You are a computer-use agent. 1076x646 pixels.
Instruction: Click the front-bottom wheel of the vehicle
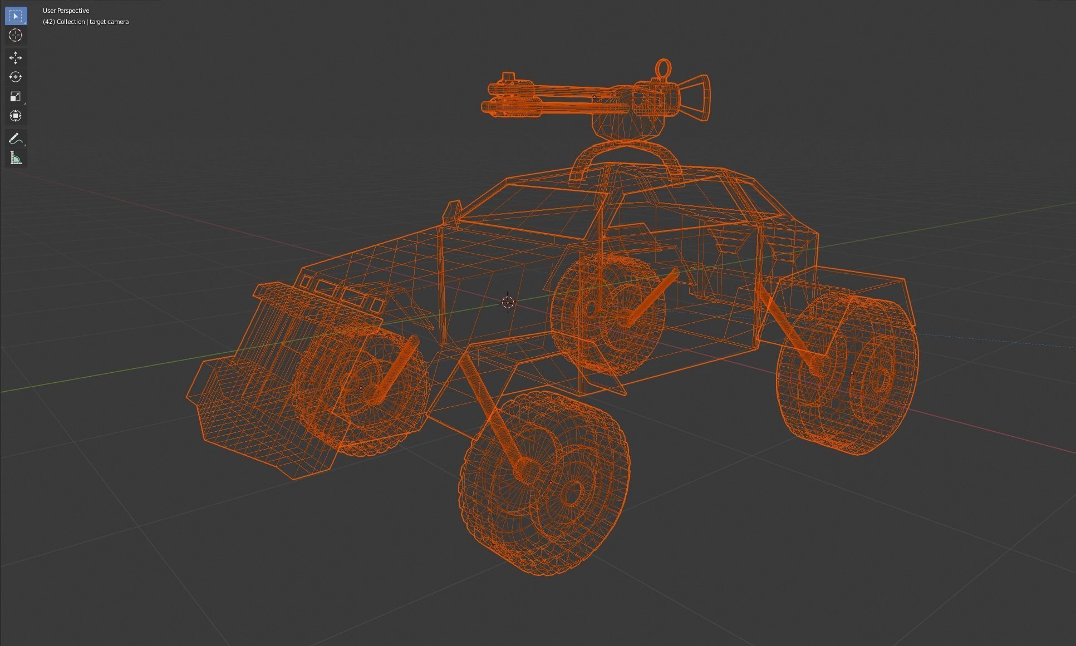(x=544, y=483)
